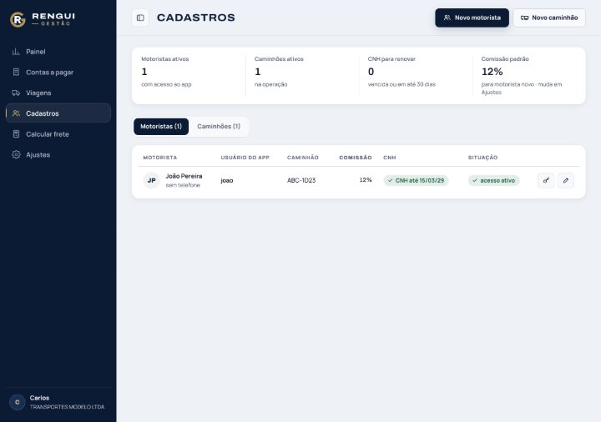Open the Viagens section
Viewport: 601px width, 422px height.
[x=58, y=93]
